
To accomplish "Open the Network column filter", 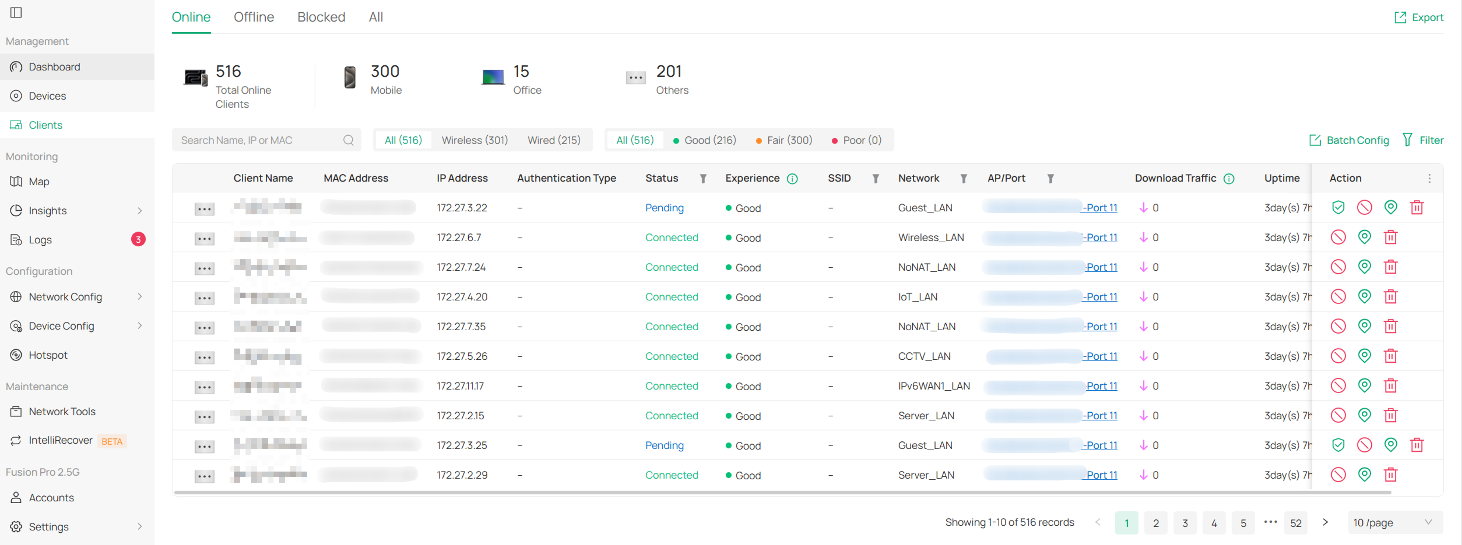I will coord(964,179).
